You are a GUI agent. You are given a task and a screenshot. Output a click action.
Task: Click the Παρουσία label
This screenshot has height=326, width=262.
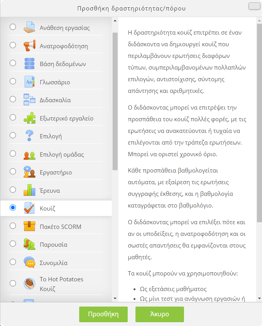(x=53, y=245)
